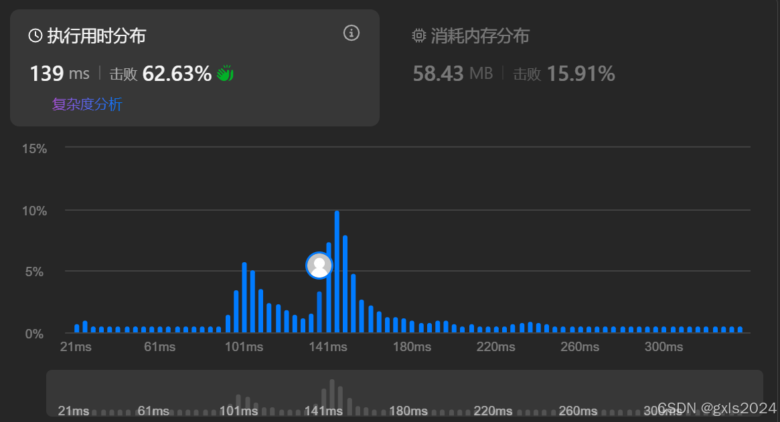
Task: Open the 复杂度分析 link
Action: coord(87,104)
